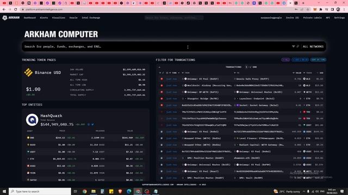Screen dimensions: 348x195
Task: Click the blue USD value filter pill
Action: click(x=300, y=60)
